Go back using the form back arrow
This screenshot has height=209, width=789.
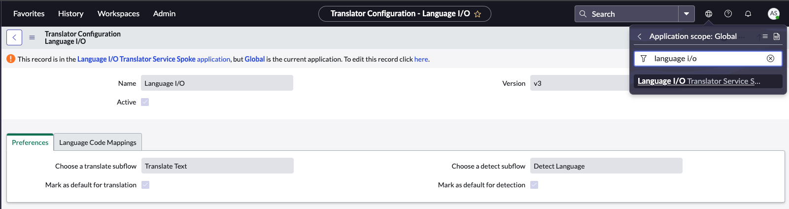coord(14,37)
